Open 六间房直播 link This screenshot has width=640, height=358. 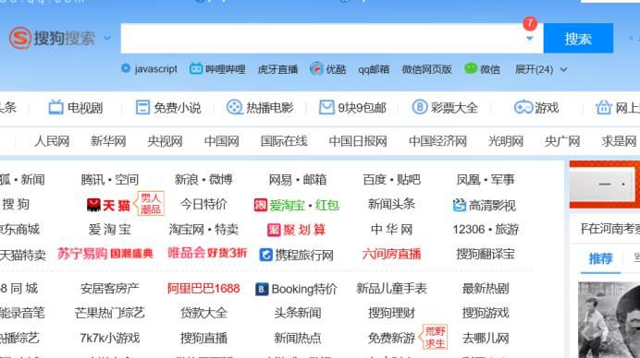pos(391,255)
